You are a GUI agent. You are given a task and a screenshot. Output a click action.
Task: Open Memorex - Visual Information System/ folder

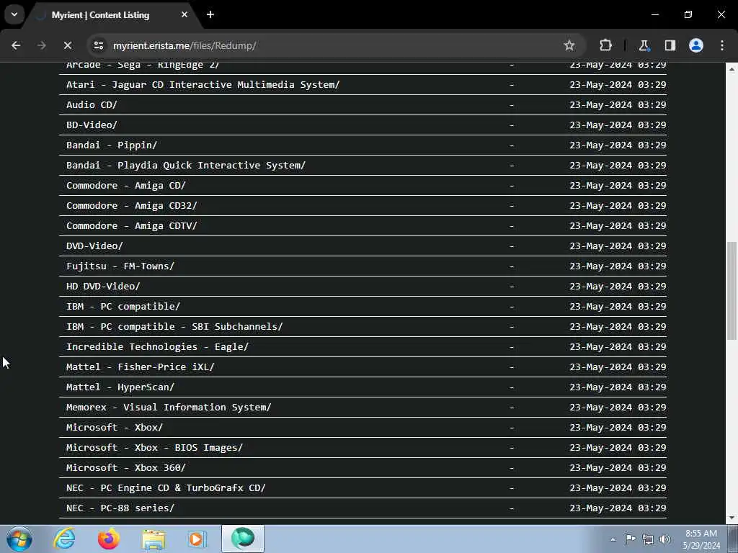point(169,408)
